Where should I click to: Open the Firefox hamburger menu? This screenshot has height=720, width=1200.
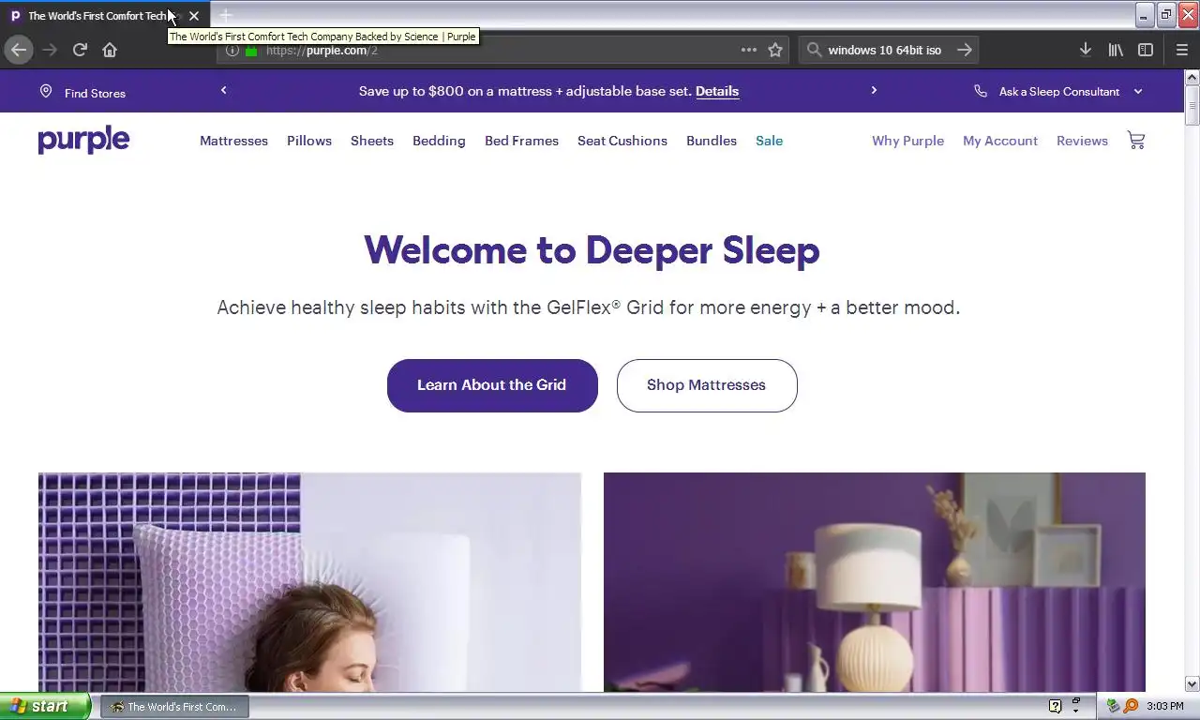(1181, 50)
